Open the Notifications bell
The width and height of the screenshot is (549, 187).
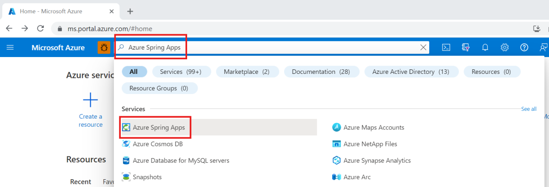point(485,47)
